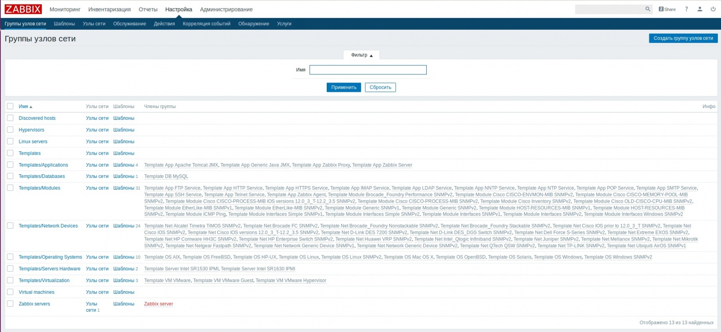The width and height of the screenshot is (721, 332).
Task: Open the Linux servers group
Action: (33, 141)
